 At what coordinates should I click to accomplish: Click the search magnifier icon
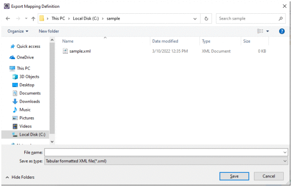tap(281, 19)
